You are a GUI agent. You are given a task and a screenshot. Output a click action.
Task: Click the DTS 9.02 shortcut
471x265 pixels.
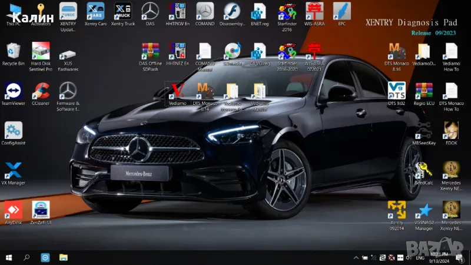click(397, 91)
